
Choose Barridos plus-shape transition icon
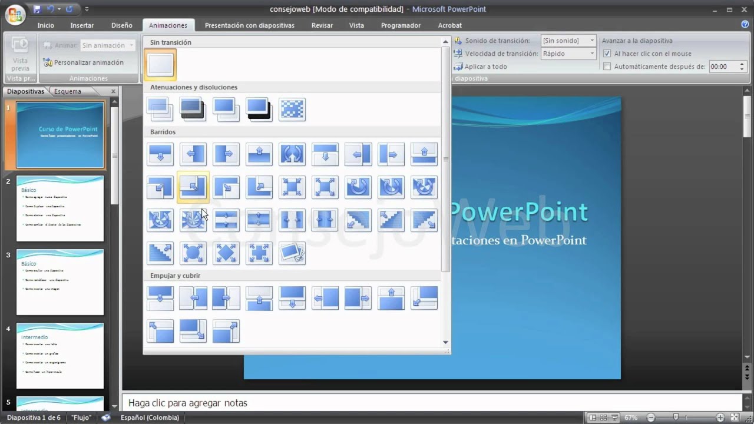[259, 253]
